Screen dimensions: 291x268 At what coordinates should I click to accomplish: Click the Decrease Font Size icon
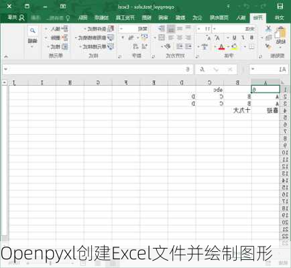209,38
